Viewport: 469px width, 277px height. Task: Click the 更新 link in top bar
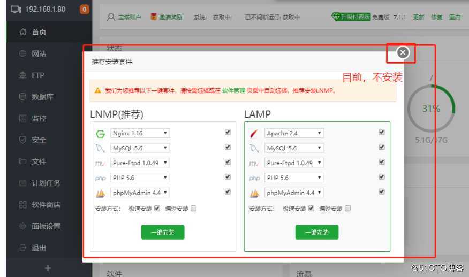[x=419, y=17]
